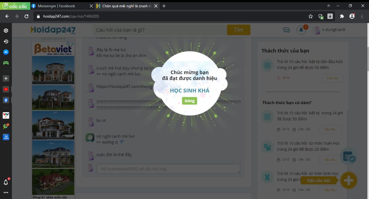Screen dimensions: 369x199
Task: Start the Toán Học challenge with Bắt đầu
Action: [330, 160]
